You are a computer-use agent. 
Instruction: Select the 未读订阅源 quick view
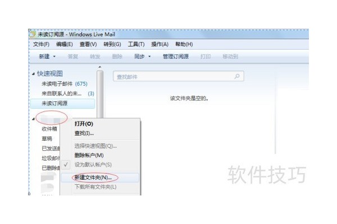point(63,104)
